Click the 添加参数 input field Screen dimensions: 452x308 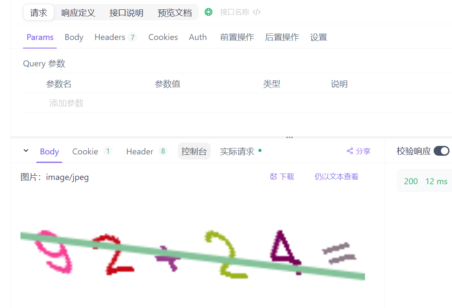tap(66, 103)
